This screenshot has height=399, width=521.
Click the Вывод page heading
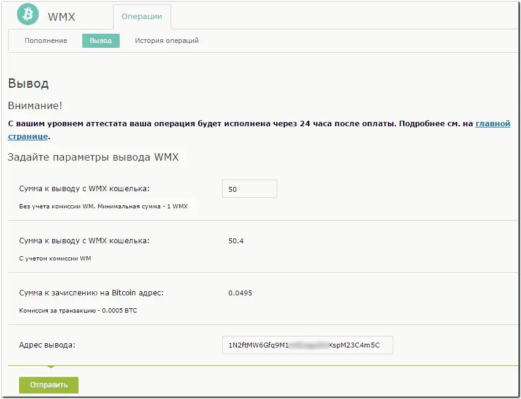28,83
